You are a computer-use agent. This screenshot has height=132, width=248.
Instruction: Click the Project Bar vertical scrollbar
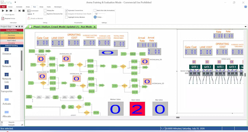[x=22, y=61]
